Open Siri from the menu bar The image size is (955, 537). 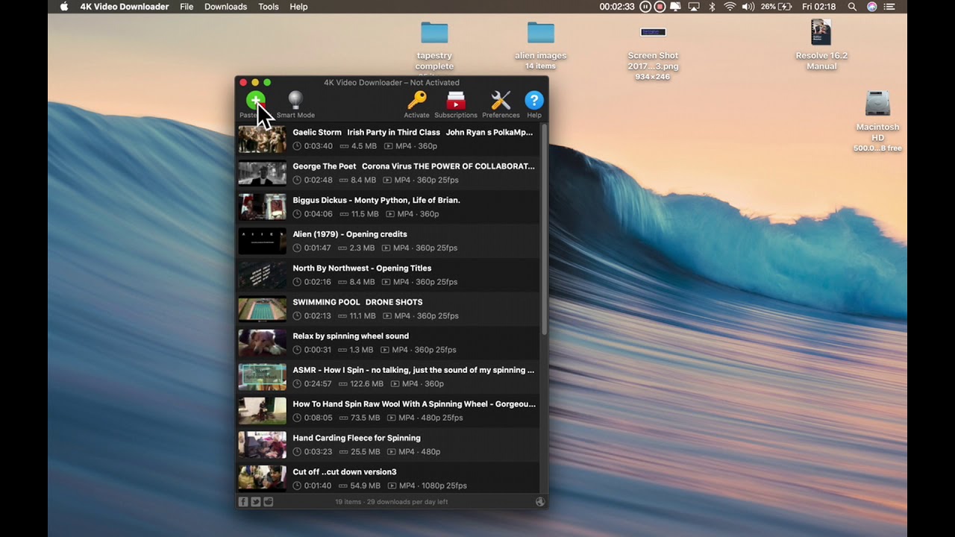click(x=872, y=7)
